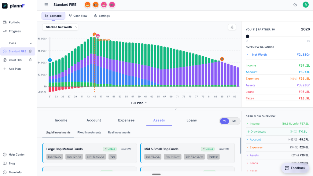
Task: Click the orange checkered-flag milestone icon
Action: click(x=96, y=5)
